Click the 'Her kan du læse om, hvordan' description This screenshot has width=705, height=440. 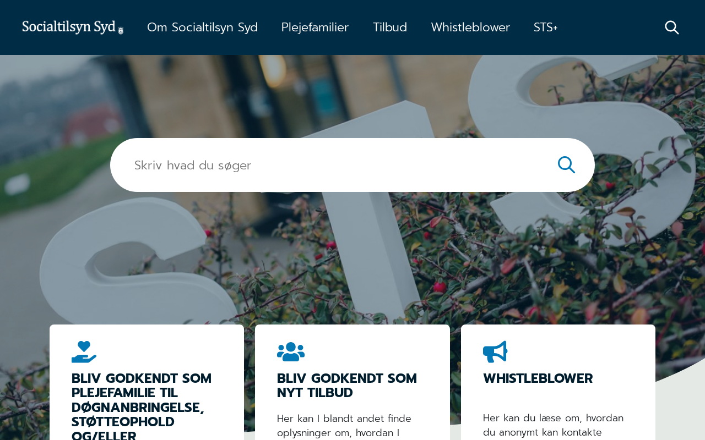553,426
